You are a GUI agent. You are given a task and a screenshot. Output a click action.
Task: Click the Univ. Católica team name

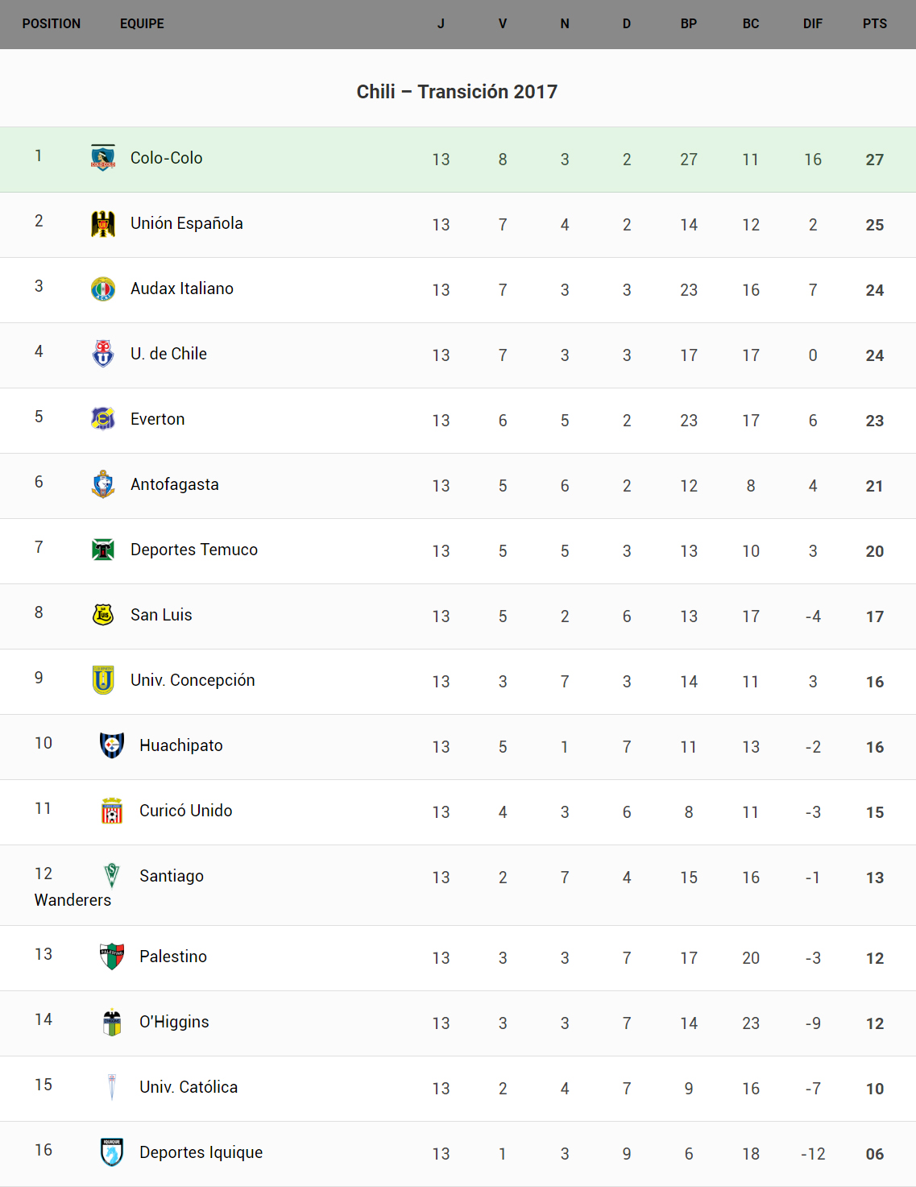tap(189, 1087)
